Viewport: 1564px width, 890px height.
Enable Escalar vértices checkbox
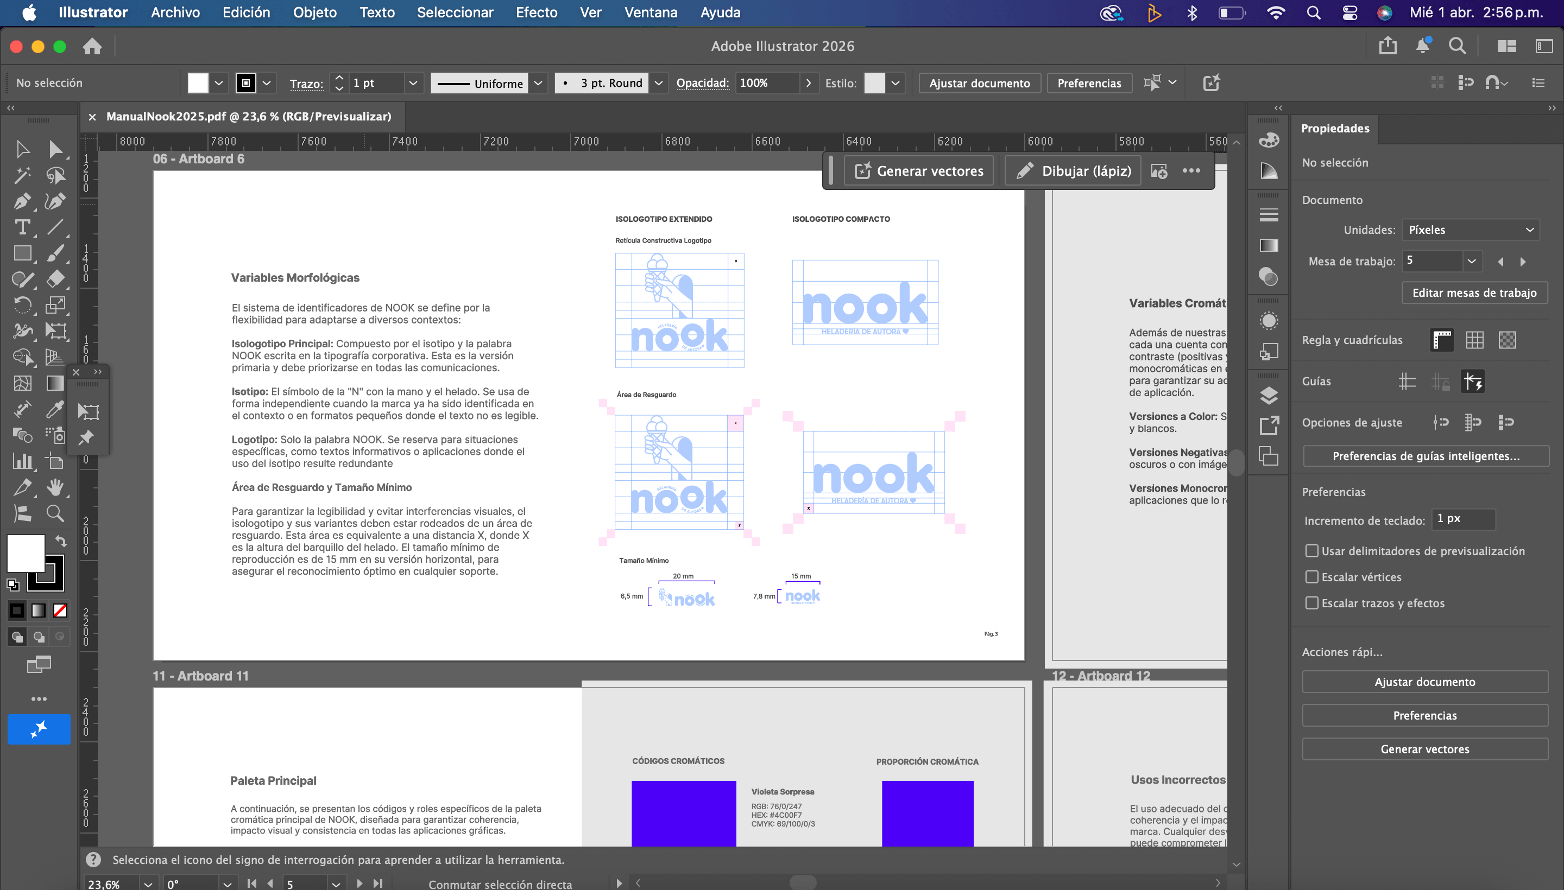point(1311,577)
